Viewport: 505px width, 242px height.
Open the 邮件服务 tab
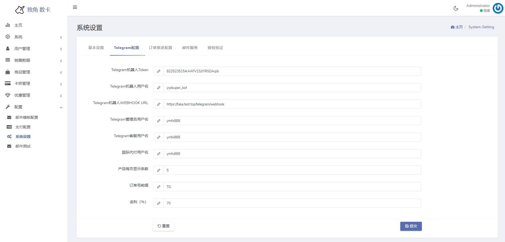pyautogui.click(x=190, y=48)
